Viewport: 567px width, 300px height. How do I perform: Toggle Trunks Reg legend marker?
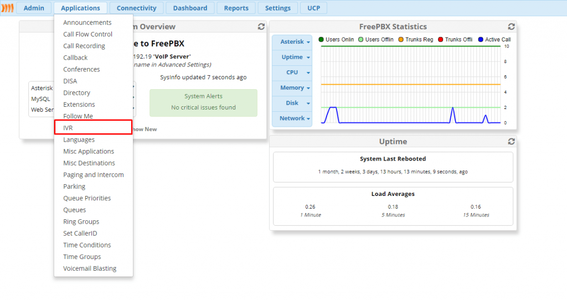click(401, 39)
